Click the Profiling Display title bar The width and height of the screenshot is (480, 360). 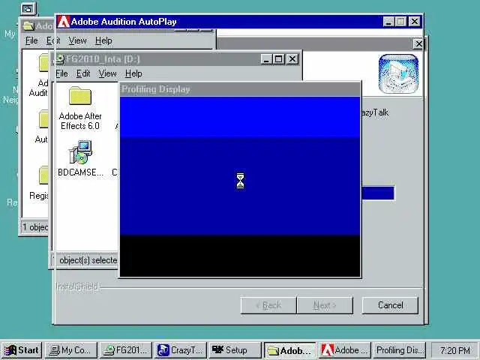pos(240,89)
